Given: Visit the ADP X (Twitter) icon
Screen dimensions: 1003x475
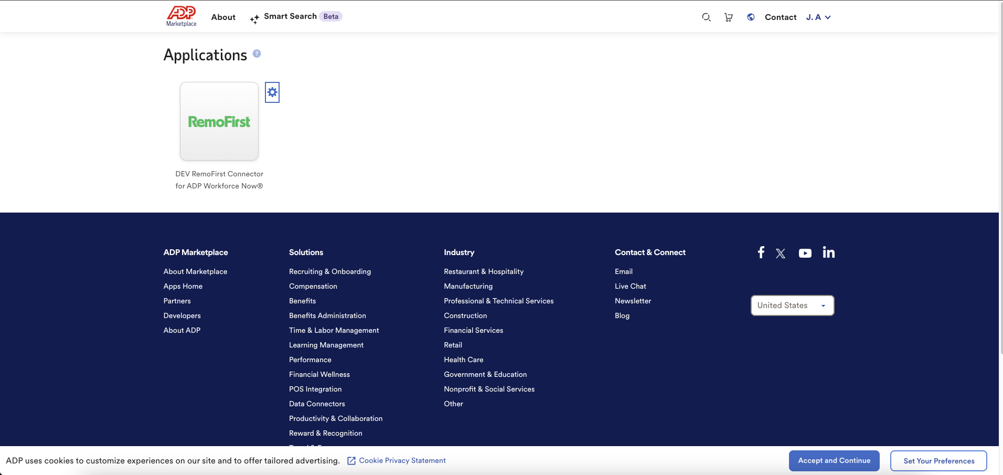Looking at the screenshot, I should [x=781, y=254].
